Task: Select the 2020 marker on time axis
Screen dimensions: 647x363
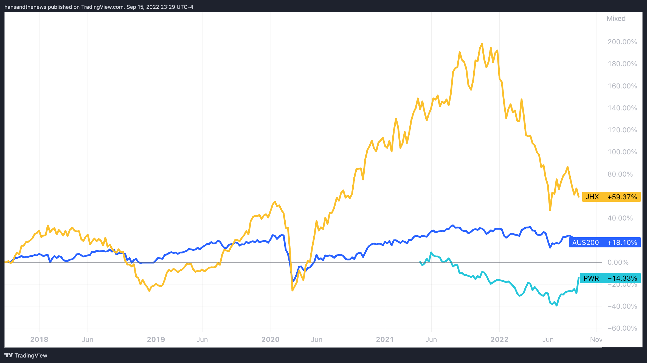Action: (271, 339)
